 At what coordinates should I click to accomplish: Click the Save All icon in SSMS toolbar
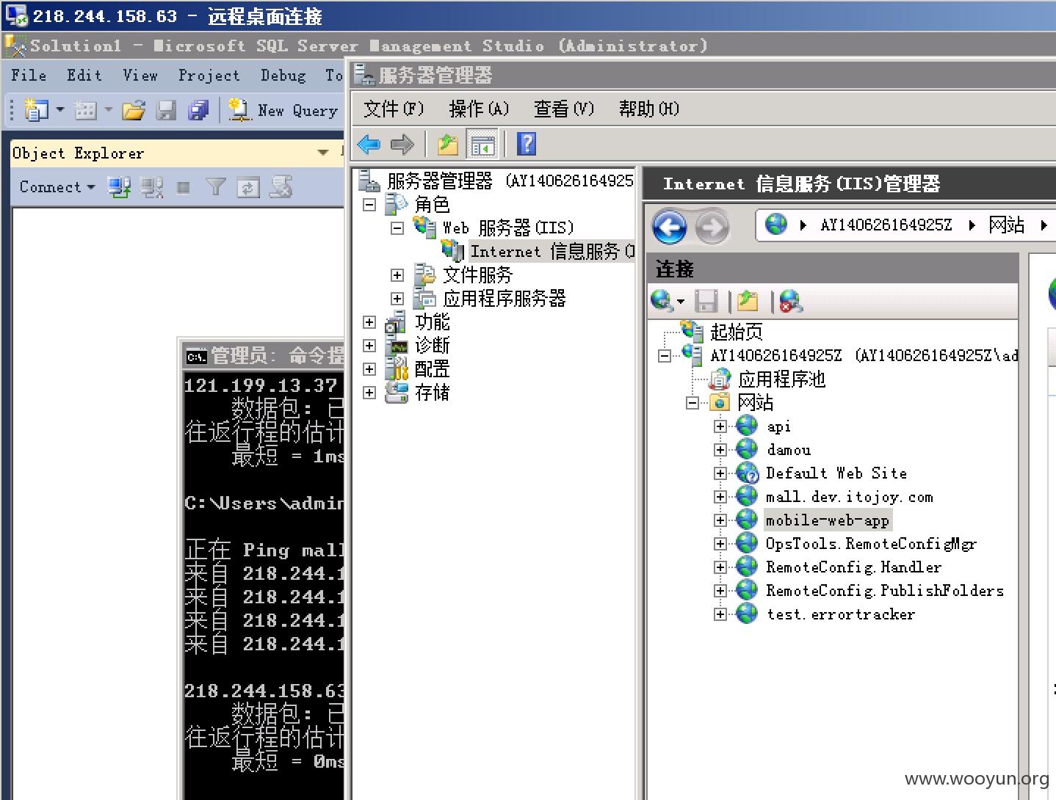point(198,110)
